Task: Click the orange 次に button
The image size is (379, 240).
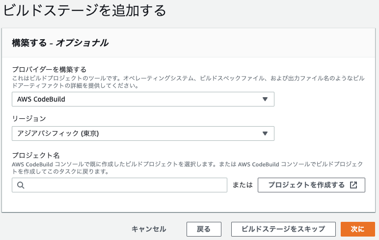Action: [358, 229]
